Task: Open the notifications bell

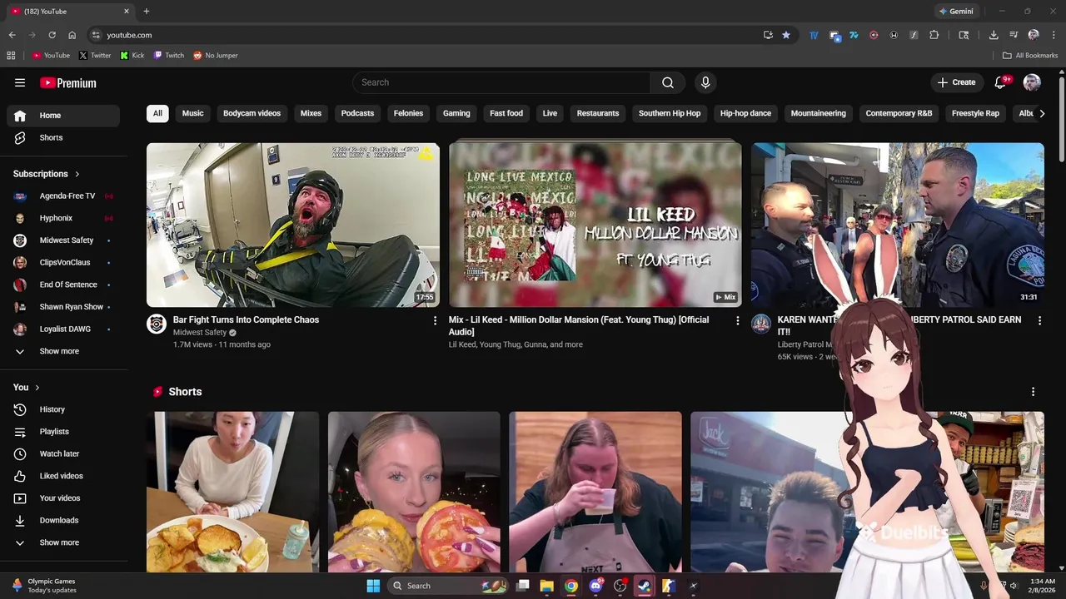Action: coord(1001,82)
